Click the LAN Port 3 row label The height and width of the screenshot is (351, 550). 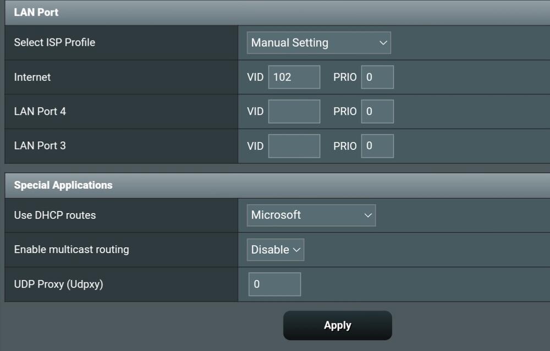(x=40, y=146)
